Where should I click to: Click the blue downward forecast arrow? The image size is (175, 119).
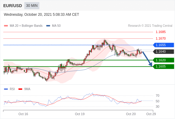tap(147, 59)
